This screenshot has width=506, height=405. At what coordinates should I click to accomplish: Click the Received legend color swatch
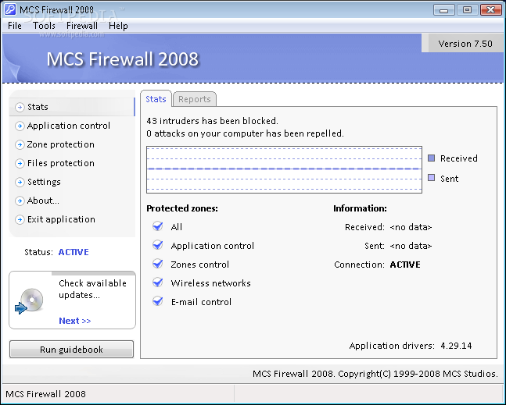pyautogui.click(x=432, y=158)
